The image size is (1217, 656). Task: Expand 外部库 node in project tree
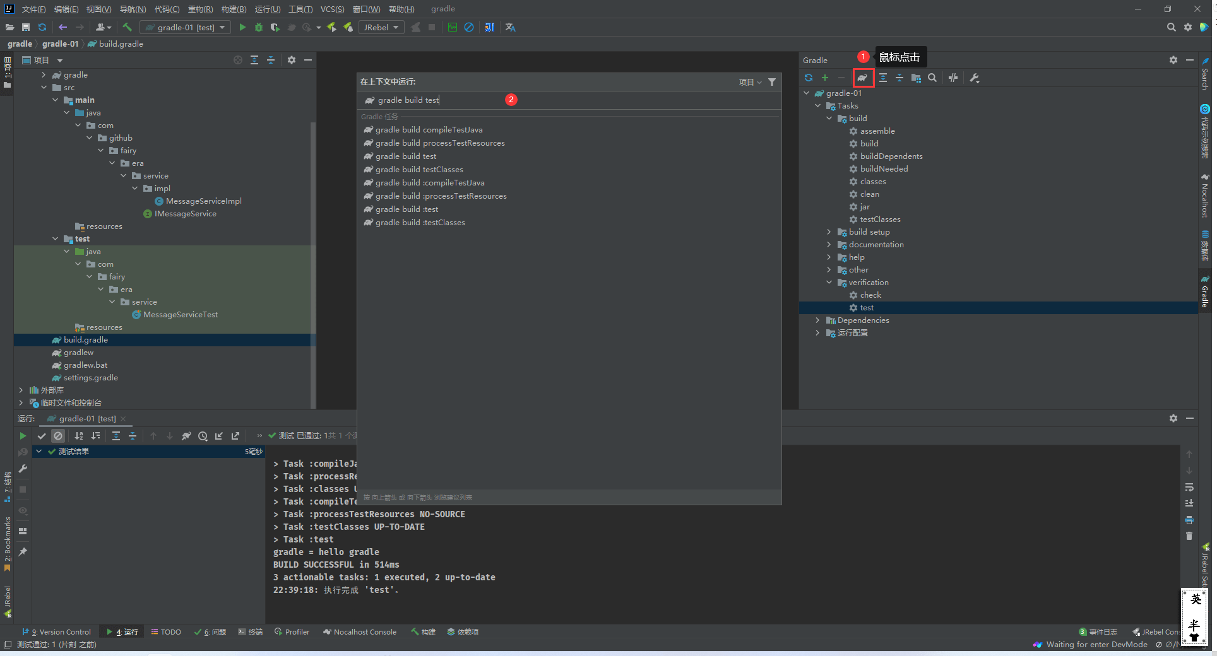point(21,390)
